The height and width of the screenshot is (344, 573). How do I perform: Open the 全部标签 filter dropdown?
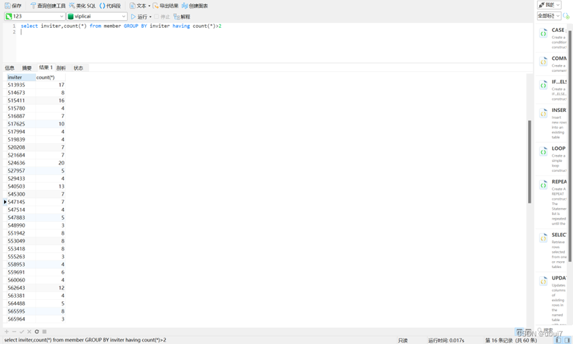[x=549, y=16]
